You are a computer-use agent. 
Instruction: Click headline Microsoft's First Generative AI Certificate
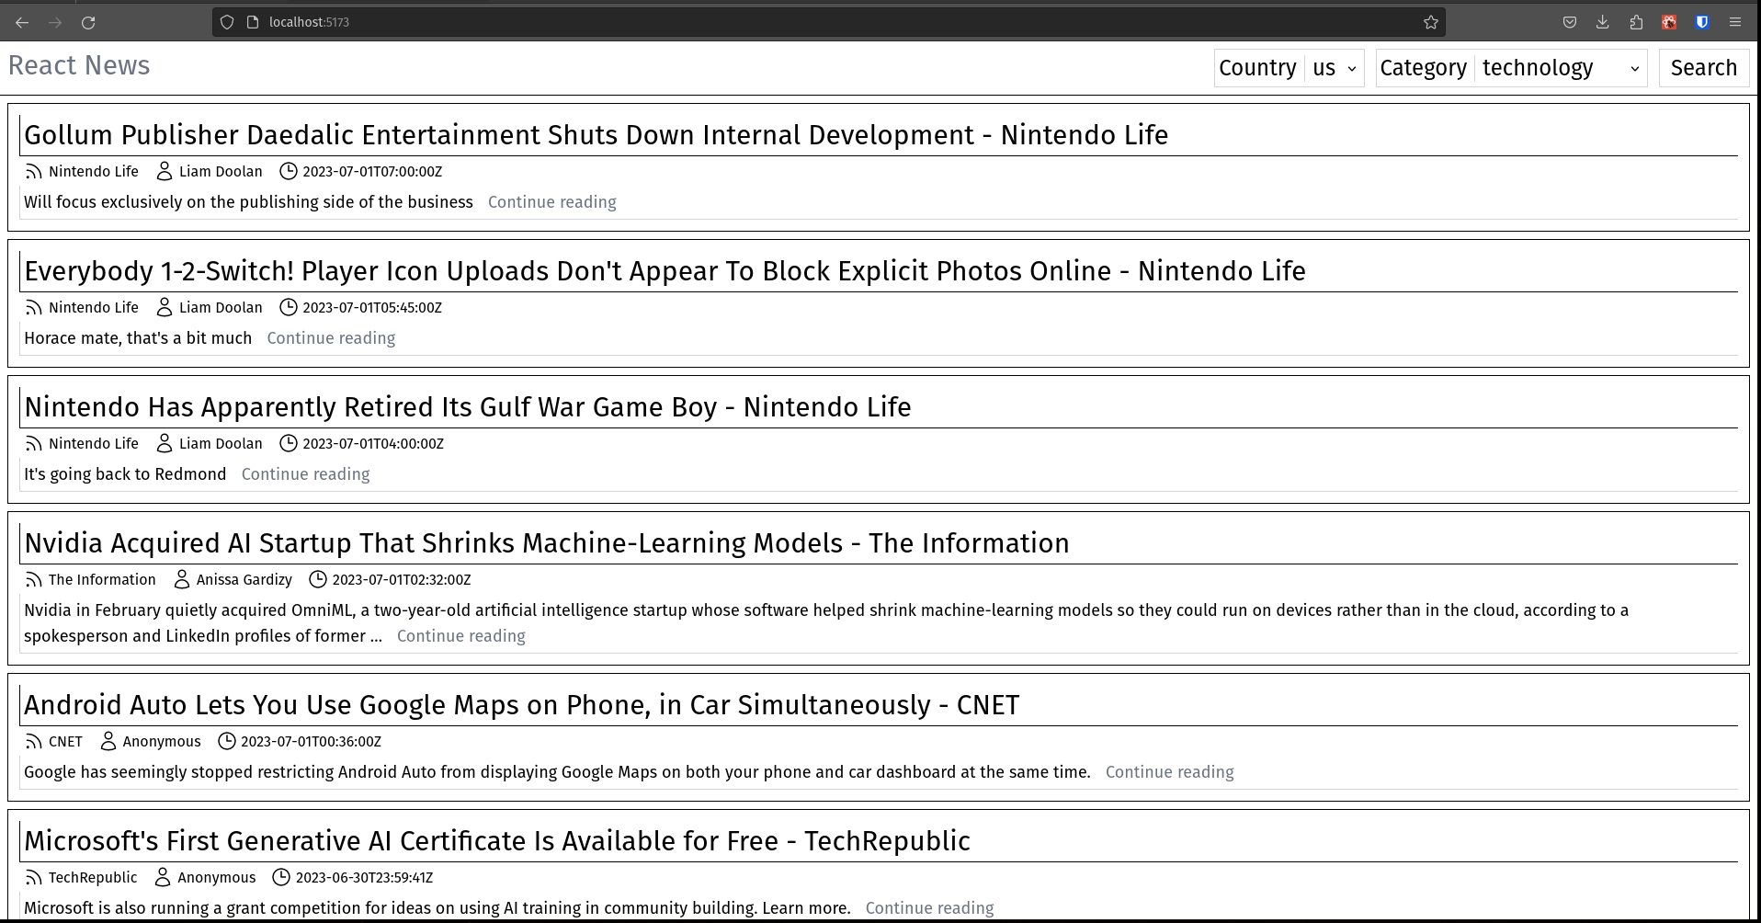pyautogui.click(x=496, y=841)
